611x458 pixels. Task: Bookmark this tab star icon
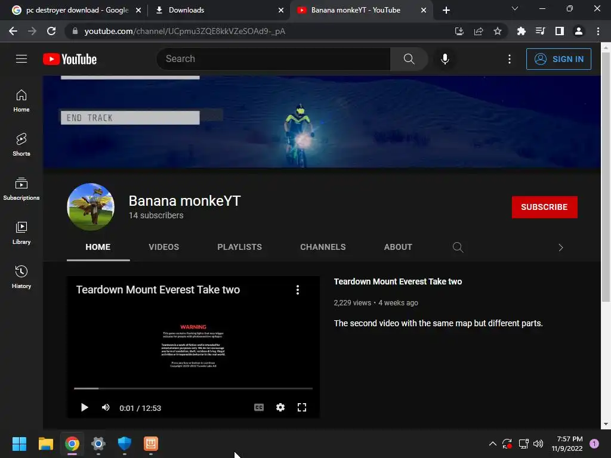[x=497, y=31]
